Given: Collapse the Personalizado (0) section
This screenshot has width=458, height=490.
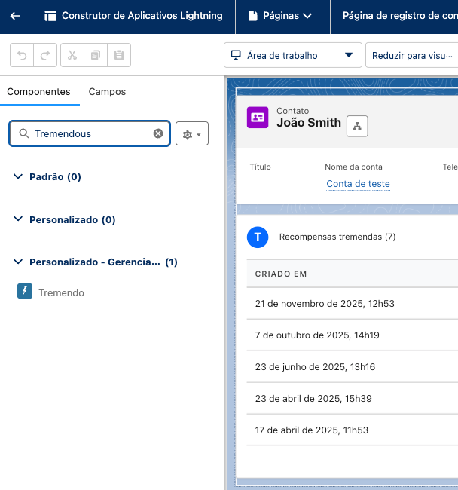Looking at the screenshot, I should tap(19, 219).
